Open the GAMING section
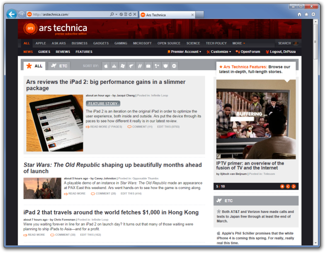Image resolution: width=325 pixels, height=253 pixels. pos(121,43)
